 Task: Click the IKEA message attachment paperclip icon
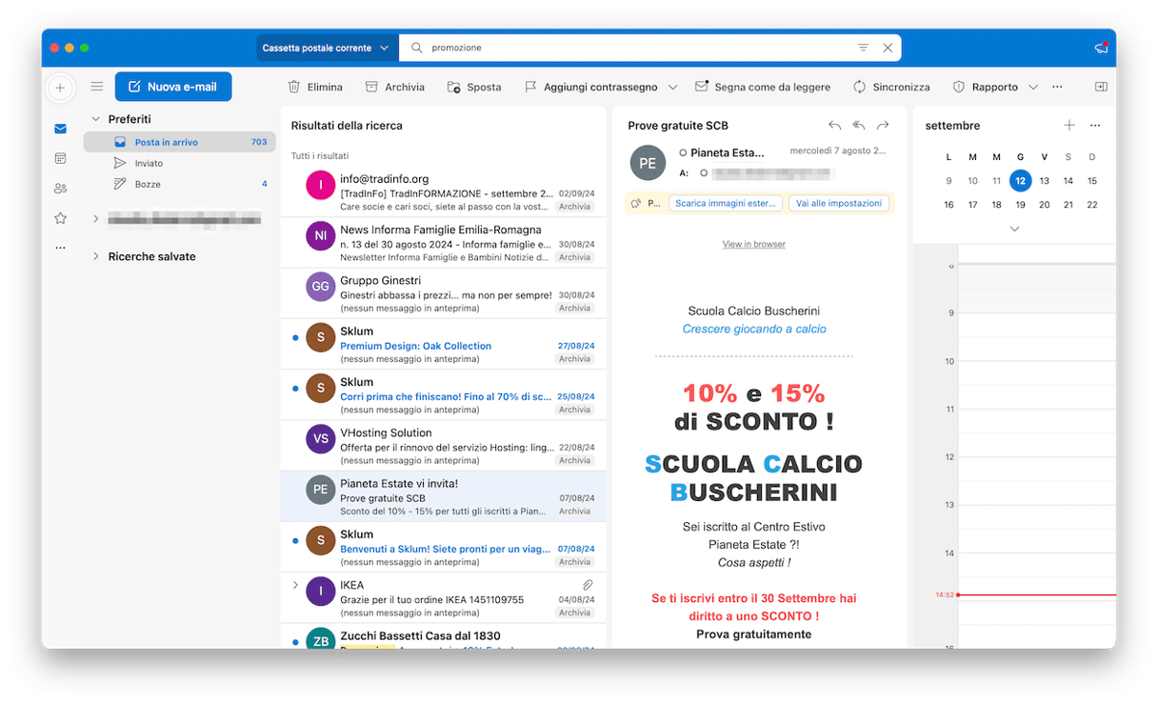click(x=589, y=585)
